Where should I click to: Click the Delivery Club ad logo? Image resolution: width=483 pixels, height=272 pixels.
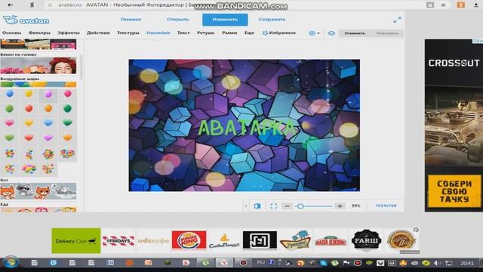coord(76,241)
